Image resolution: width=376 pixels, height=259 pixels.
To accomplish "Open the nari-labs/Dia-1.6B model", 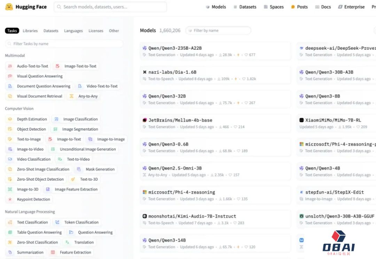I will point(216,75).
